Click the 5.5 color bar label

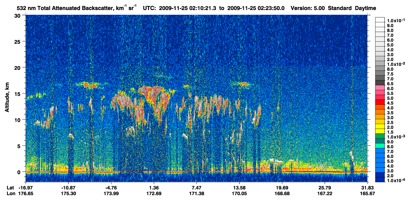coord(390,93)
